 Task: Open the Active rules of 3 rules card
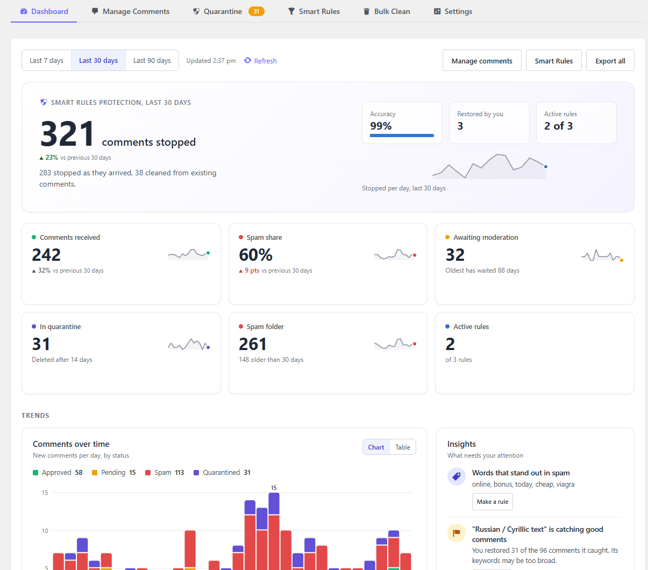coord(535,353)
